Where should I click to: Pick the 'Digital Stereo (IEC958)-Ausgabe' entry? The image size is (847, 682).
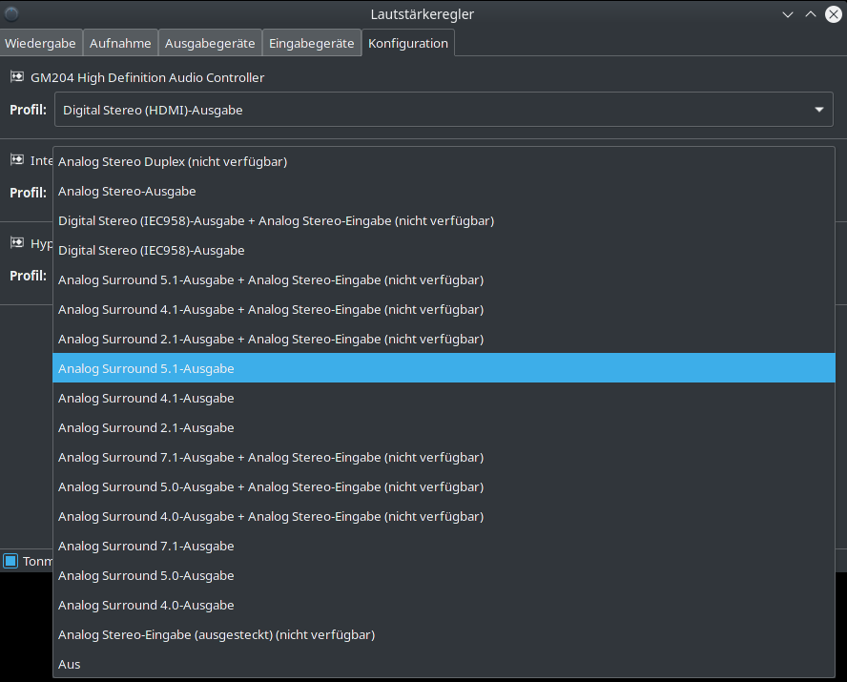444,251
